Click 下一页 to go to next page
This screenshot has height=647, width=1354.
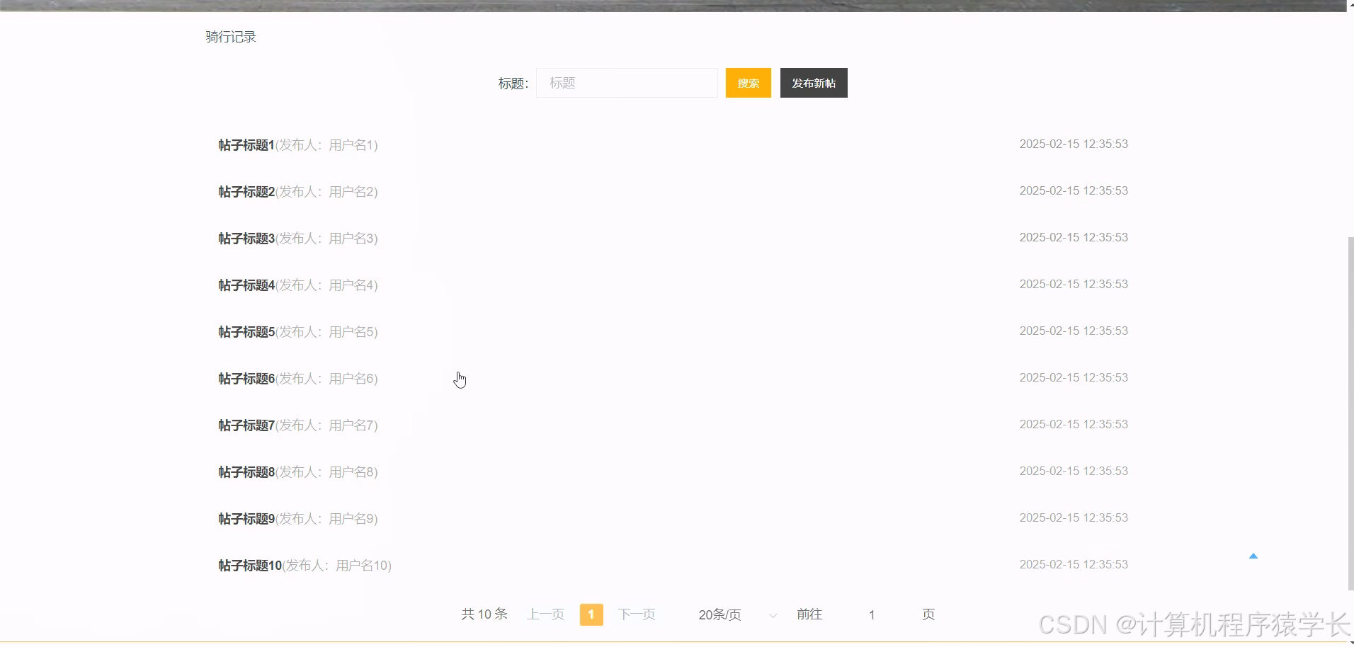click(636, 614)
